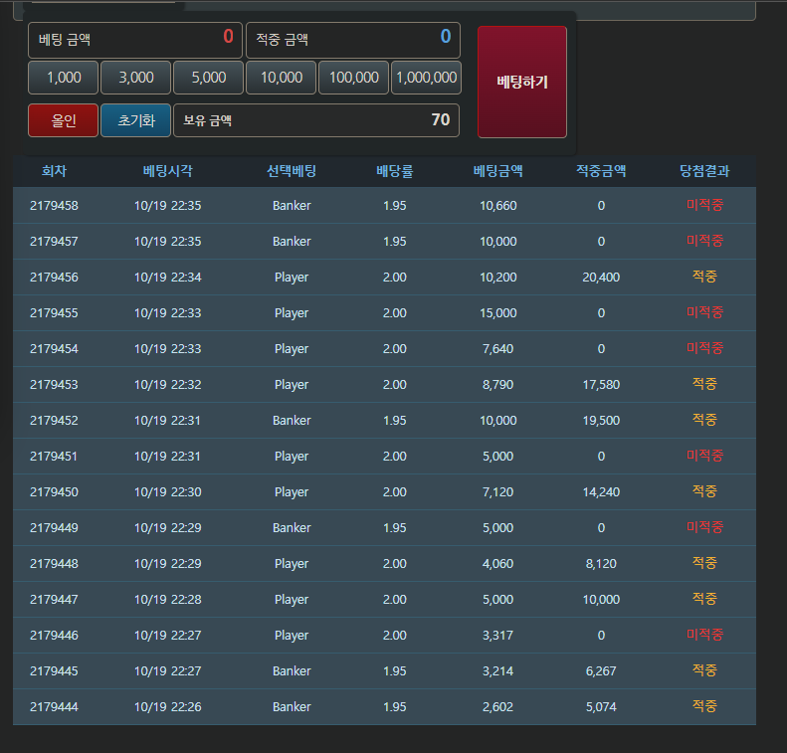
Task: Click 적중 result for round 2179447
Action: click(704, 599)
